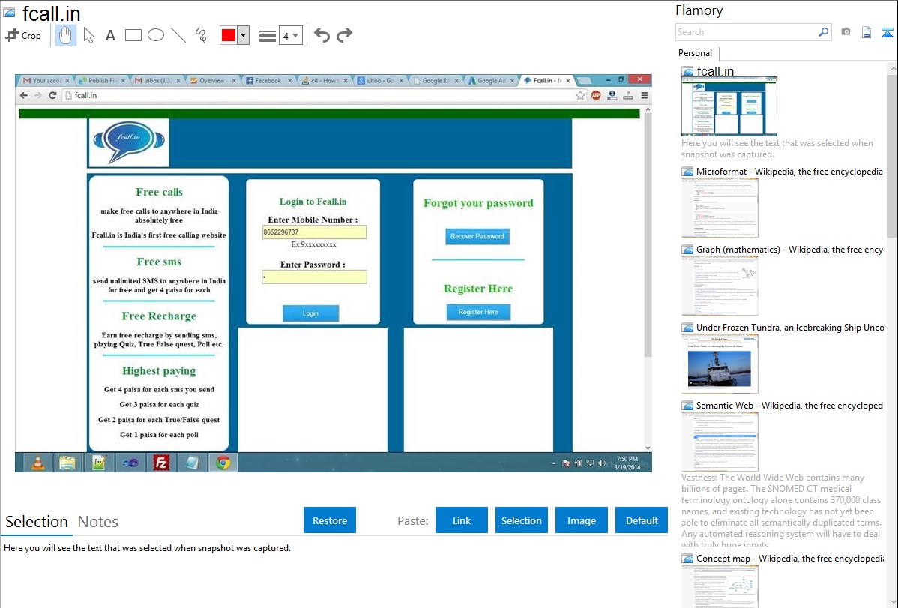The width and height of the screenshot is (898, 608).
Task: Switch to the Personal tab
Action: pyautogui.click(x=696, y=53)
